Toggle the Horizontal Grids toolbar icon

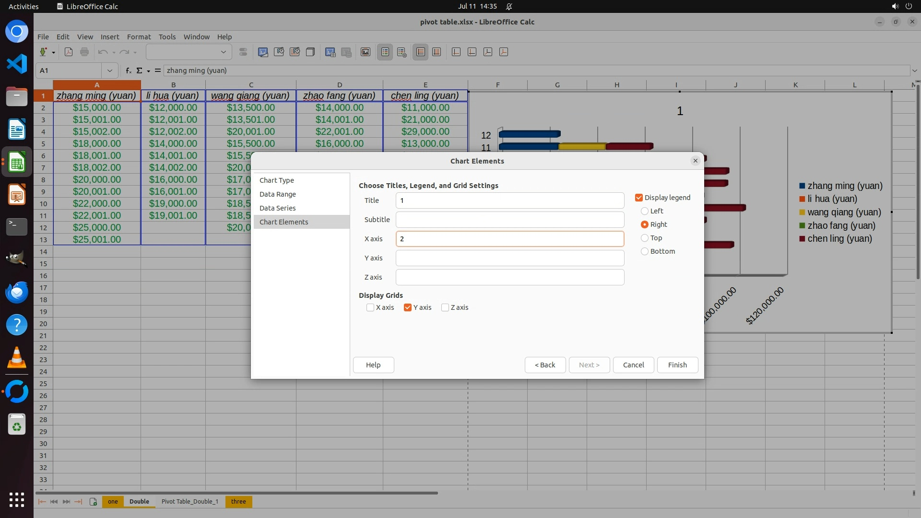[x=421, y=52]
